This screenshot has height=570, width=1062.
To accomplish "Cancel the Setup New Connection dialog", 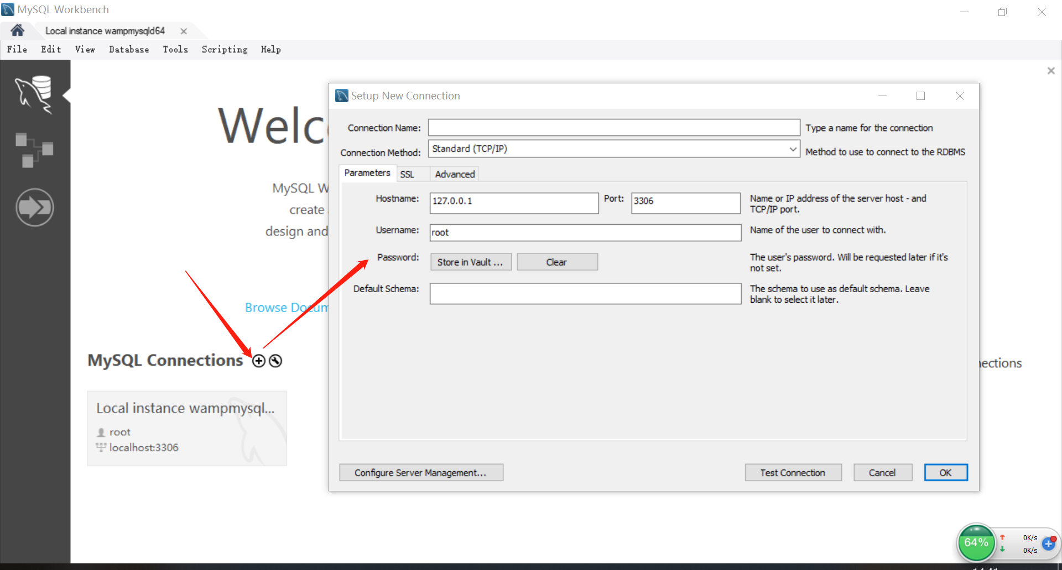I will [882, 472].
